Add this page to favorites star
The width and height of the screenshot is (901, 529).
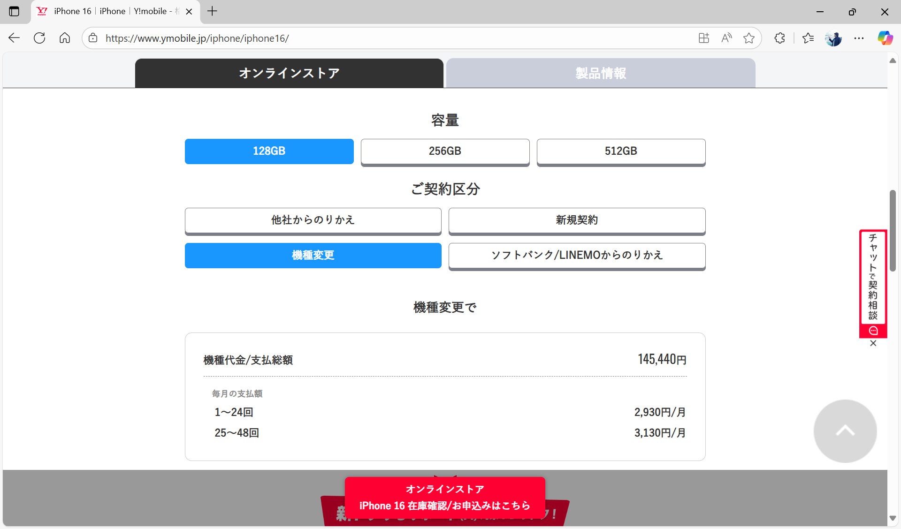(749, 38)
